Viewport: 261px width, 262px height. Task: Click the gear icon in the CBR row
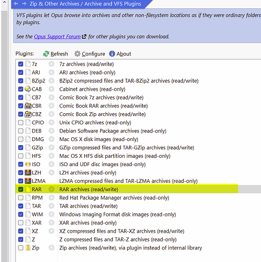(x=51, y=106)
